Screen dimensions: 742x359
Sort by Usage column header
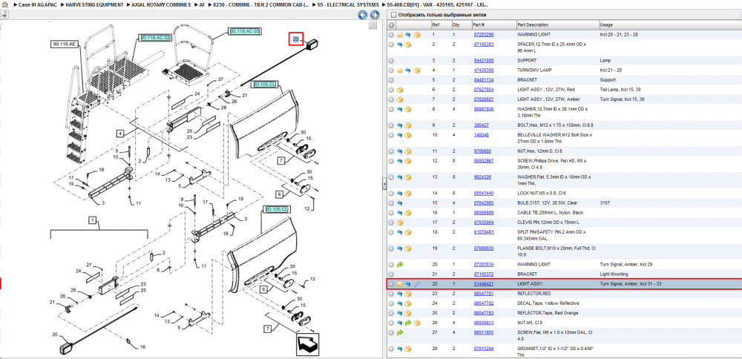(x=605, y=25)
